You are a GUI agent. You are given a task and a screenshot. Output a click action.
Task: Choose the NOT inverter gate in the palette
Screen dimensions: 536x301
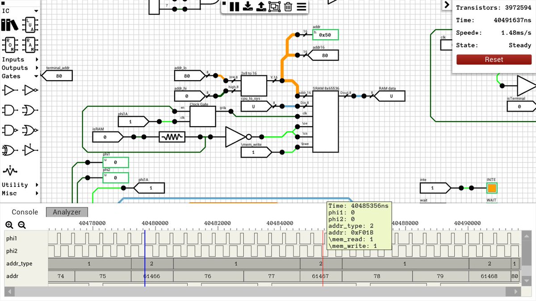29,91
